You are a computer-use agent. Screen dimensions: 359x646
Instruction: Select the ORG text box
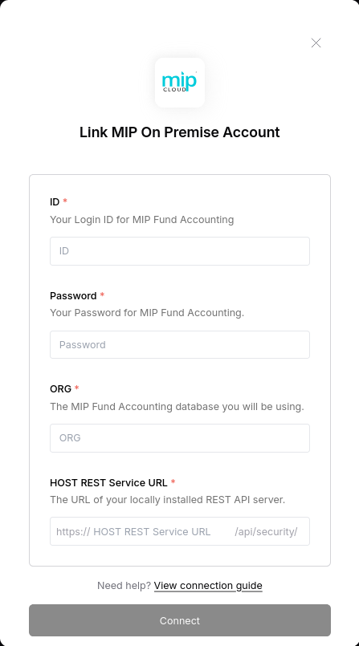click(x=180, y=438)
